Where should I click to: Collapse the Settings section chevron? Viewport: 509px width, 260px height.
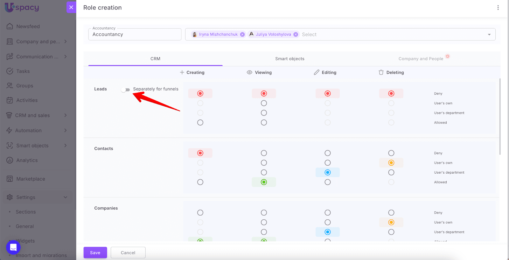click(66, 197)
